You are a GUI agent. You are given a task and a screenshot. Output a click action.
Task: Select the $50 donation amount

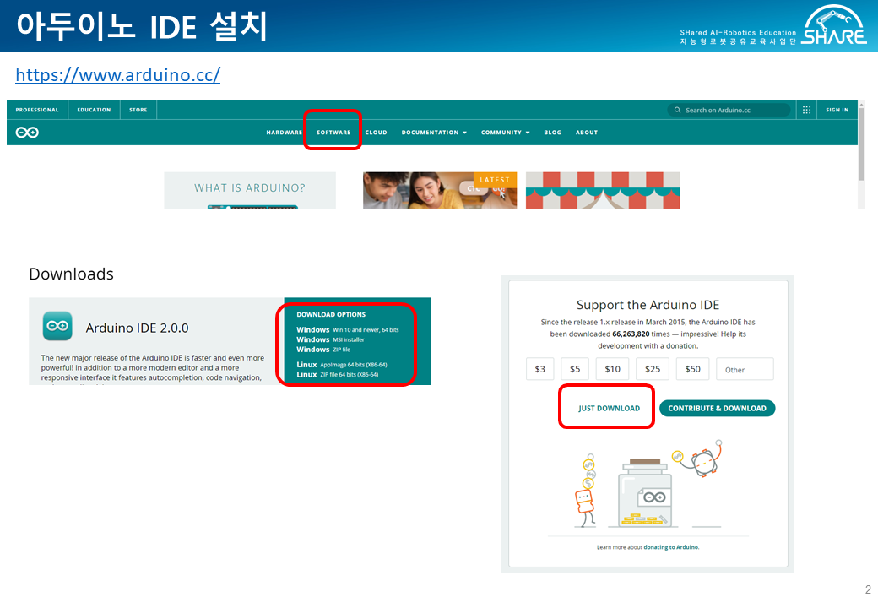pyautogui.click(x=692, y=369)
